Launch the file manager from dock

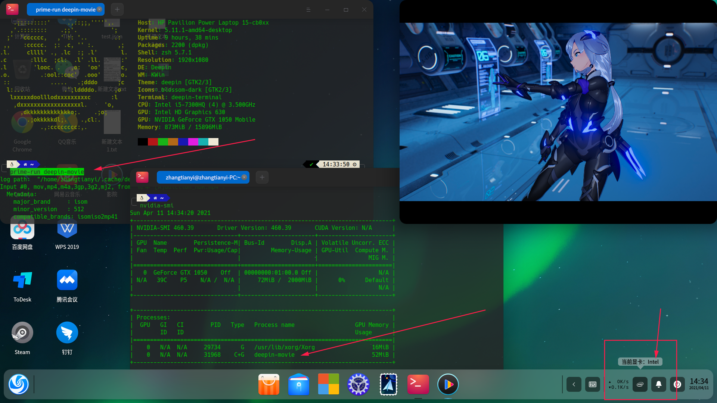click(x=298, y=384)
